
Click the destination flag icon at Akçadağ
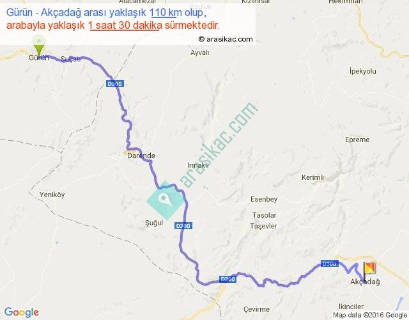tap(369, 271)
